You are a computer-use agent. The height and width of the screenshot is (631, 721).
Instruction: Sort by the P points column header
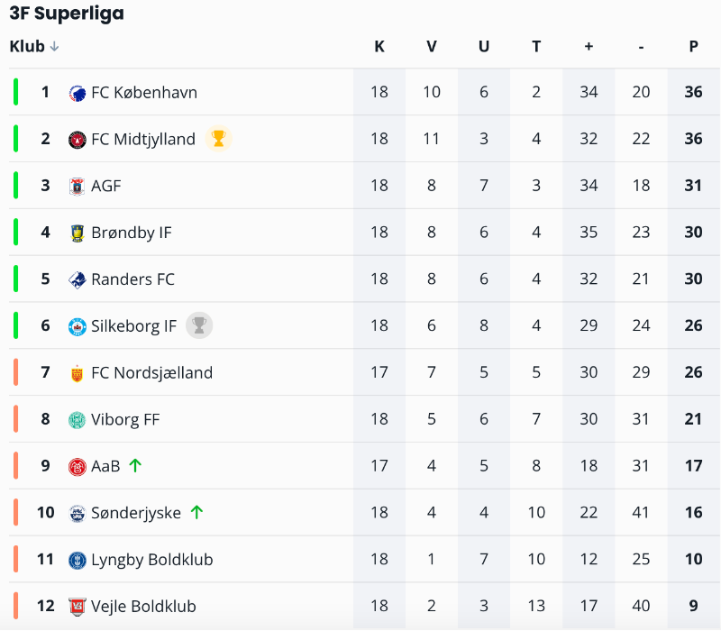pos(693,47)
